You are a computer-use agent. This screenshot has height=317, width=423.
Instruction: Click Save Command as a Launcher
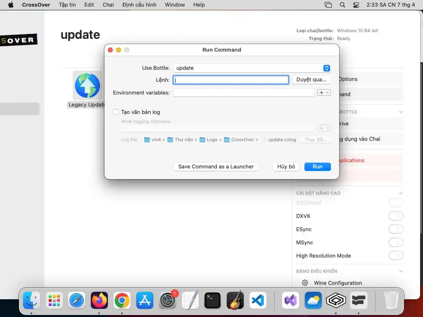pyautogui.click(x=216, y=167)
